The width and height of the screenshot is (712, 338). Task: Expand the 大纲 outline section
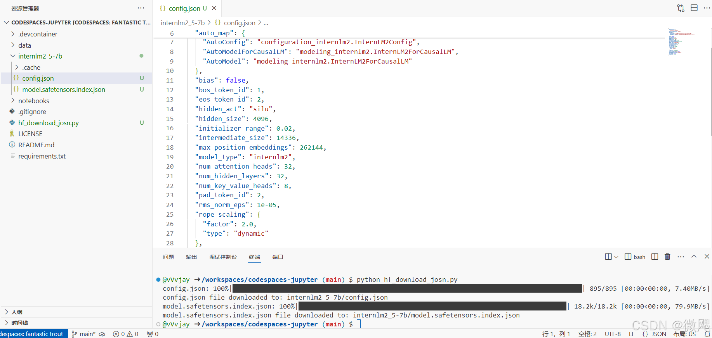click(x=77, y=312)
